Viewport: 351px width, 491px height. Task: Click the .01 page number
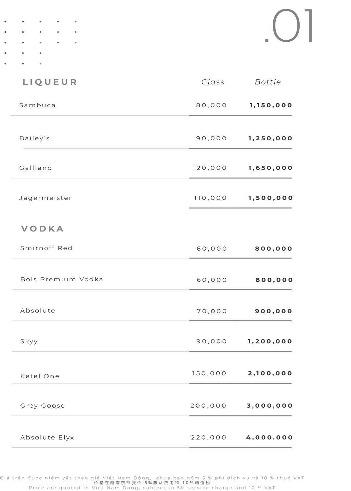tap(289, 26)
